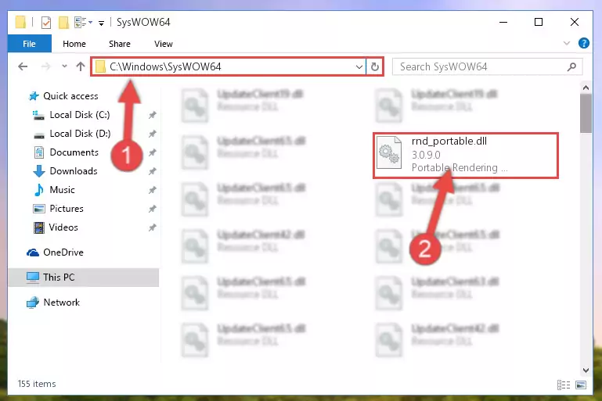This screenshot has height=401, width=602.
Task: Click the pin icon beside Pictures
Action: (153, 209)
